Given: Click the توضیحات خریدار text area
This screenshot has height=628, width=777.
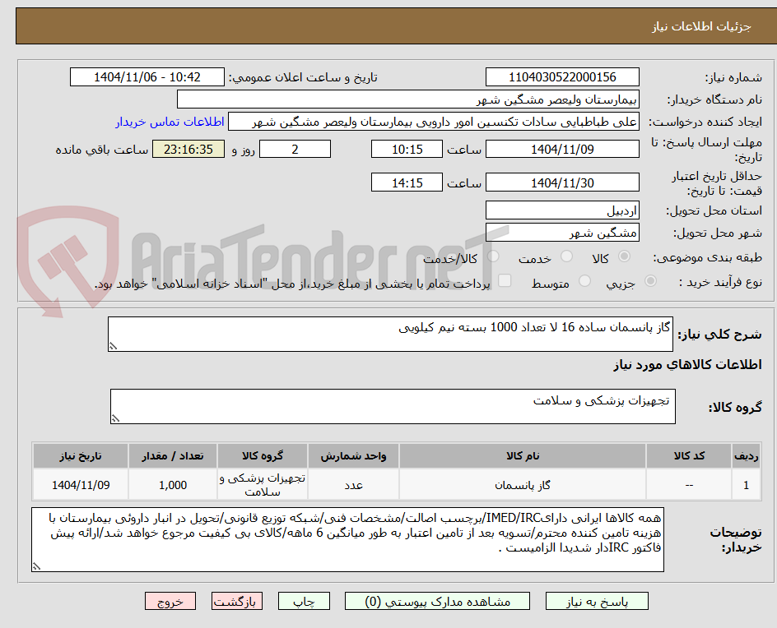Looking at the screenshot, I should click(x=348, y=539).
